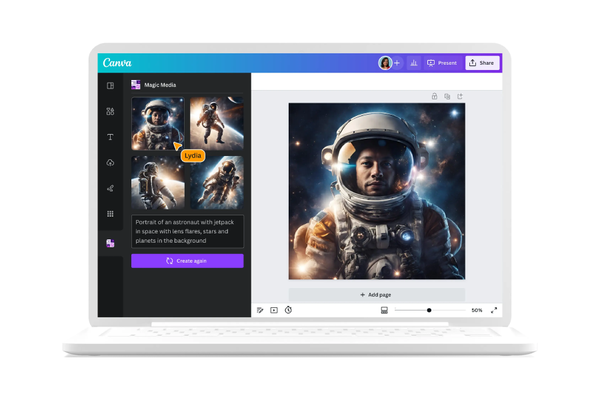Select the floating astronaut near planet thumbnail

point(217,123)
